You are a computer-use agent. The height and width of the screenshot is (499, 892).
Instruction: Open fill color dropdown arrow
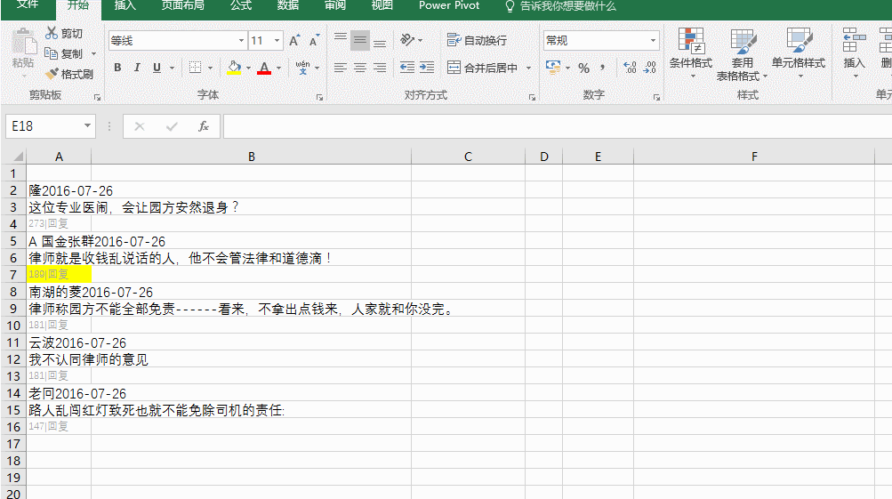coord(249,68)
